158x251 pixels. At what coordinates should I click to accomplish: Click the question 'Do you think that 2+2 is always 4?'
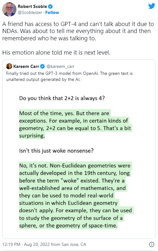click(x=62, y=98)
